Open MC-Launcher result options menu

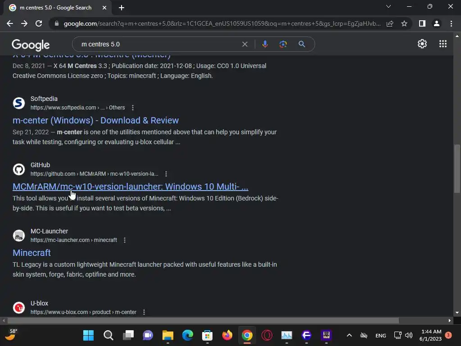125,240
